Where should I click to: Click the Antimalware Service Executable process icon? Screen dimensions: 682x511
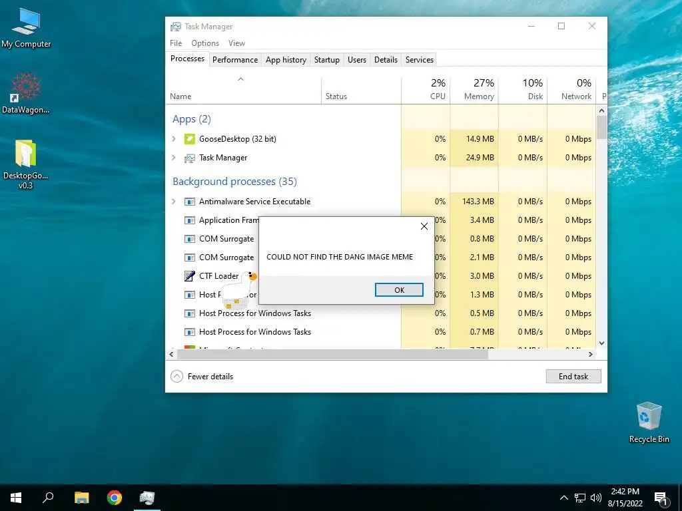click(190, 202)
